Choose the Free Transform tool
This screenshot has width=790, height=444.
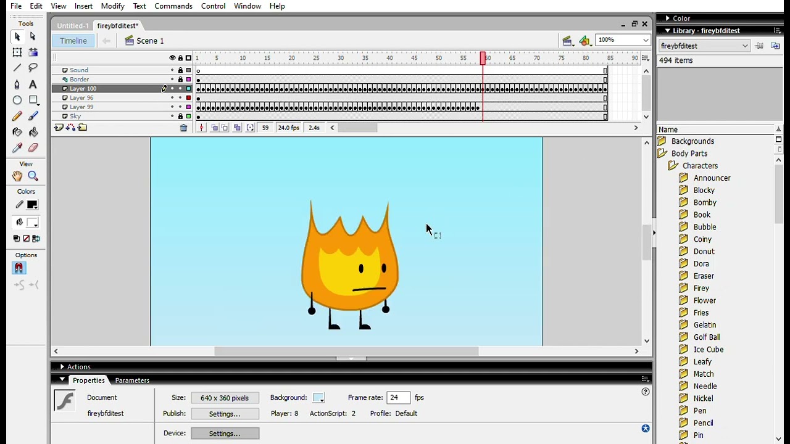coord(17,52)
